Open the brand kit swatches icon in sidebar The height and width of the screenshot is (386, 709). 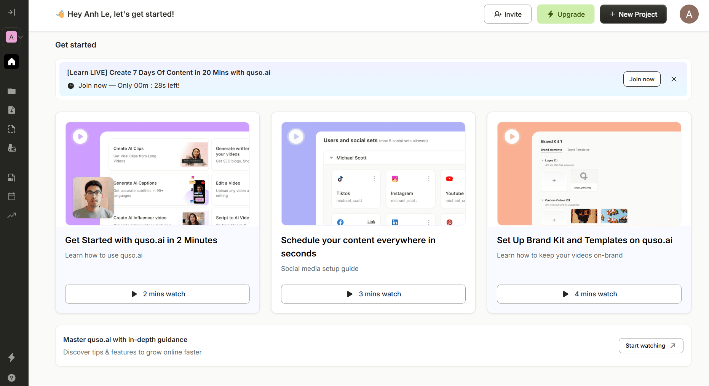(11, 148)
